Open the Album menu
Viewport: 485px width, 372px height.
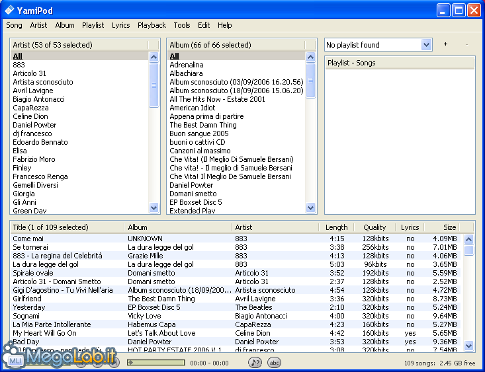[65, 25]
